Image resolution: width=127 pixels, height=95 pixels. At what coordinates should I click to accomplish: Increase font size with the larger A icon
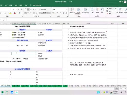point(19,9)
